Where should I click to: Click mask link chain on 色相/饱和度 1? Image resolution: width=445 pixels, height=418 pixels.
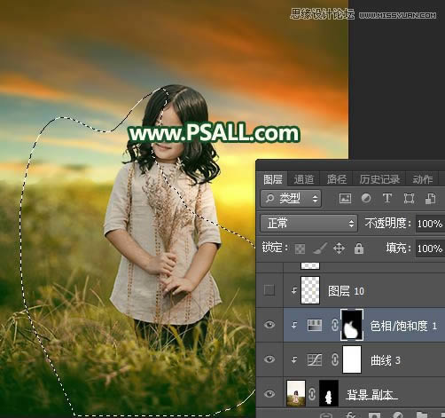pyautogui.click(x=335, y=325)
